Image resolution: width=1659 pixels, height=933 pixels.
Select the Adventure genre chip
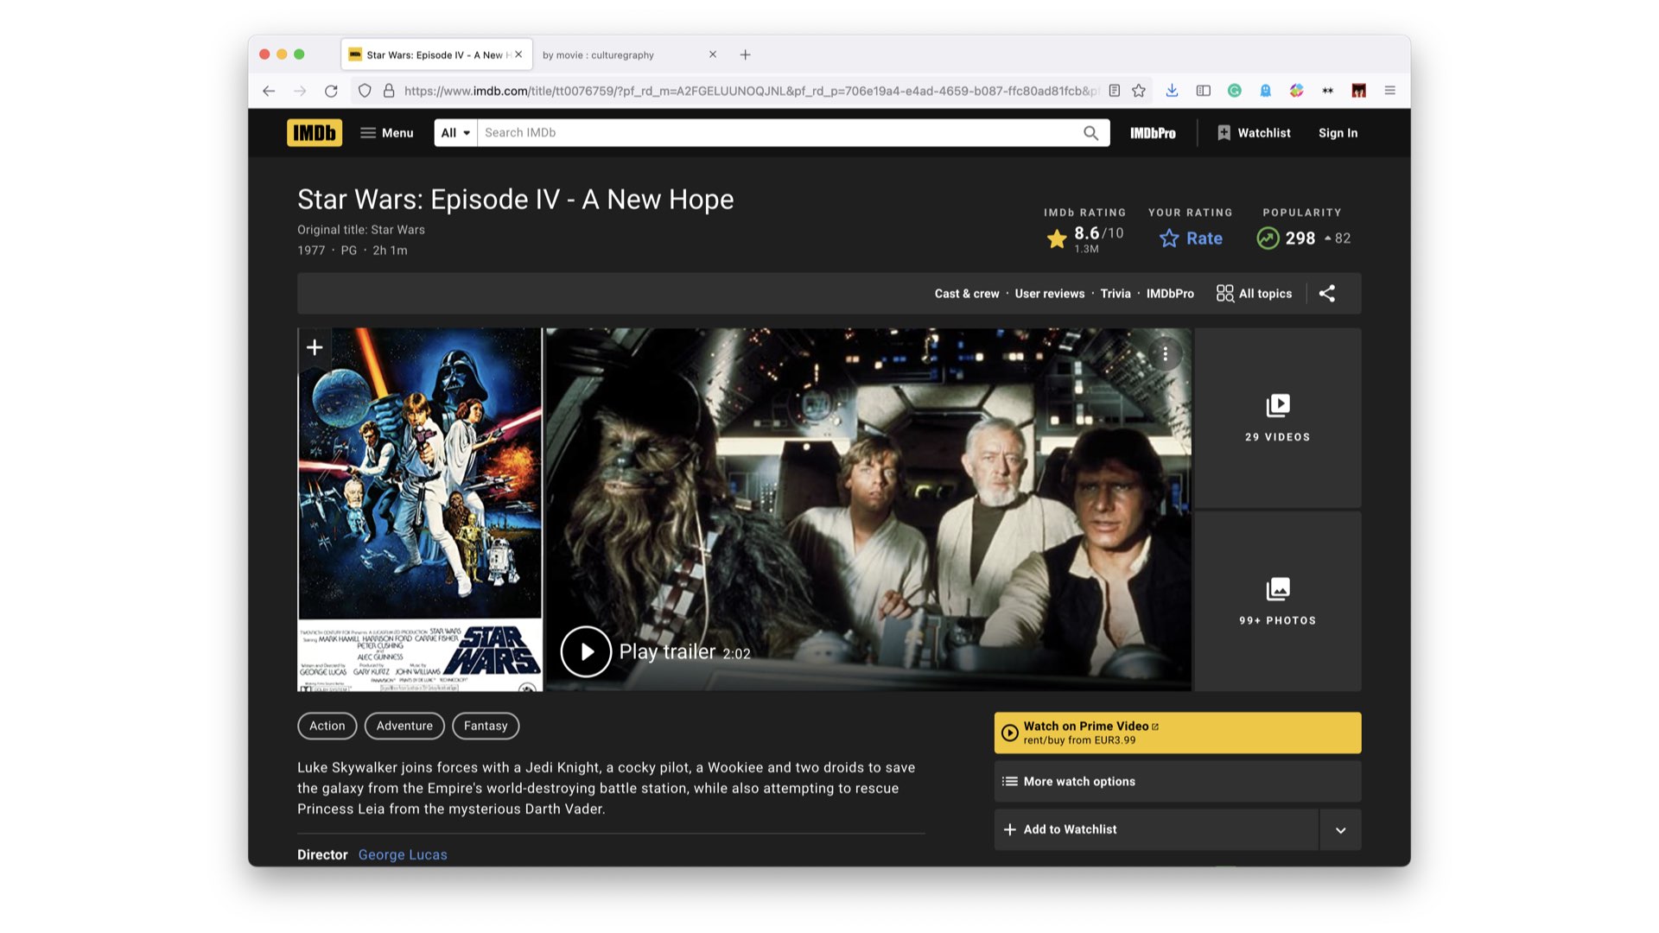[x=404, y=726]
